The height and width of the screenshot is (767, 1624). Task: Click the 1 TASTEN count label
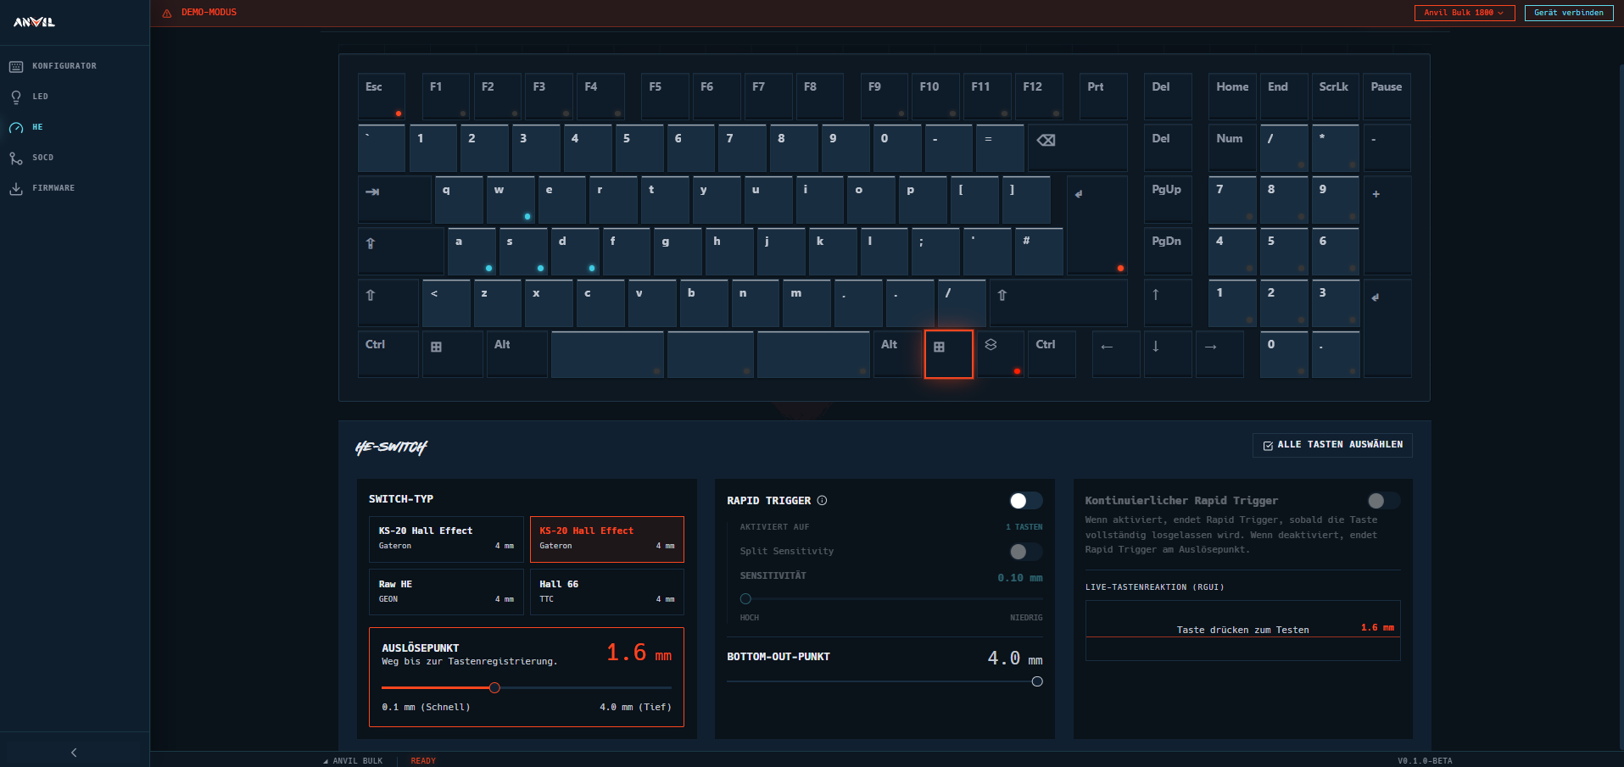pos(1024,527)
